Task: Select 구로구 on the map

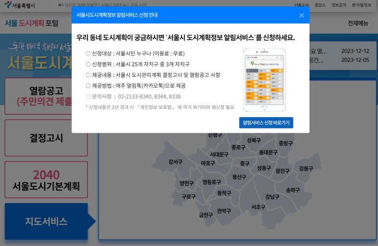Action: (x=189, y=197)
